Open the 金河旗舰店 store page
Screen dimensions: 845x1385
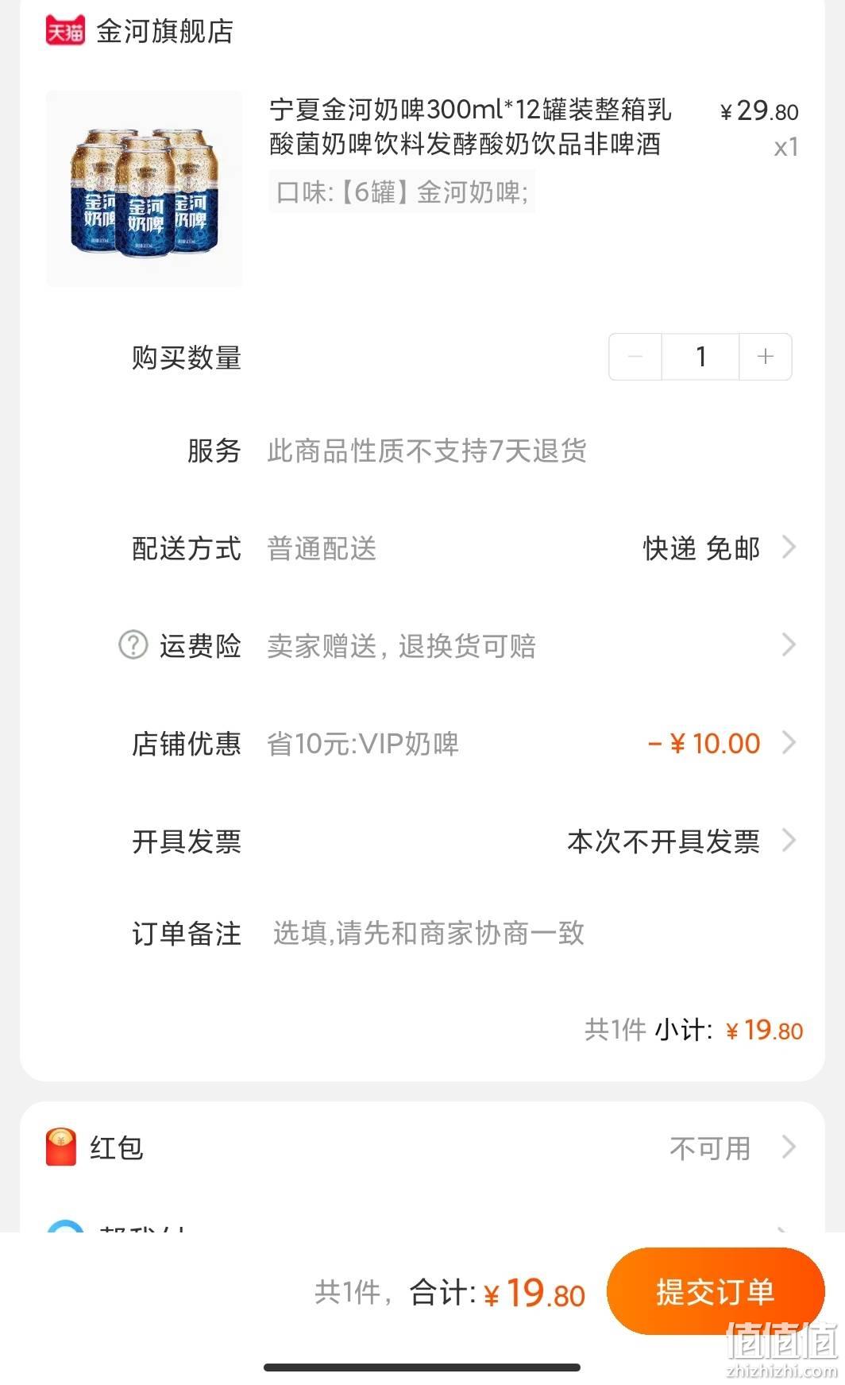point(164,31)
